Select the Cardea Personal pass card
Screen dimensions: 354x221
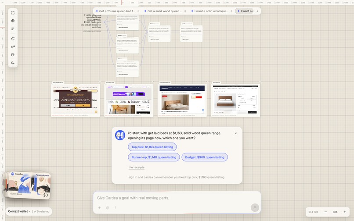(29, 185)
